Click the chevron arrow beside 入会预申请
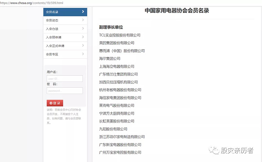The height and width of the screenshot is (162, 262). [83, 37]
